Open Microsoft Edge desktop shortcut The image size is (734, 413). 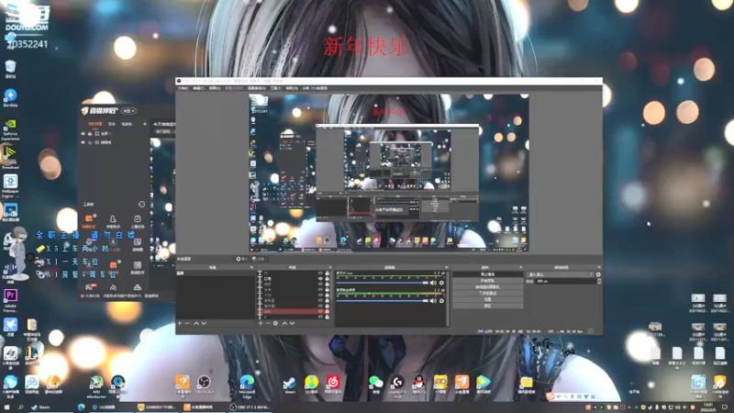click(247, 385)
